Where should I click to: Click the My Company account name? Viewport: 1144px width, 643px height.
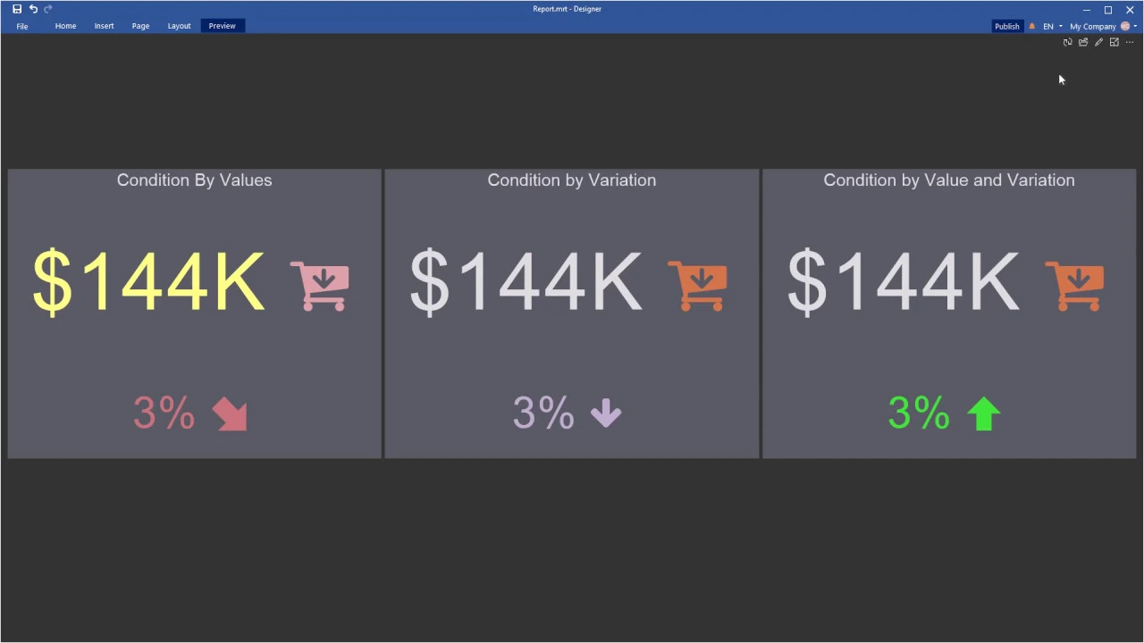pos(1092,26)
